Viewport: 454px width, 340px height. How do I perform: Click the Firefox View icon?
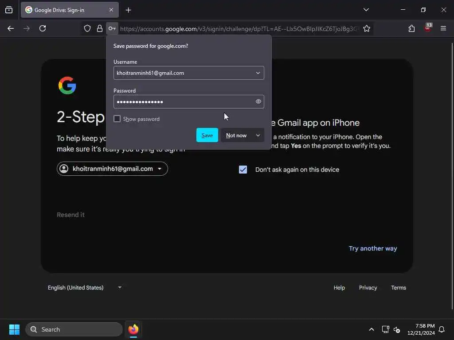[x=9, y=10]
